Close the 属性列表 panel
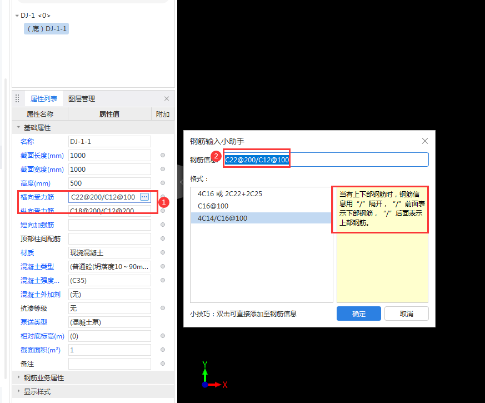This screenshot has width=485, height=403. click(166, 98)
